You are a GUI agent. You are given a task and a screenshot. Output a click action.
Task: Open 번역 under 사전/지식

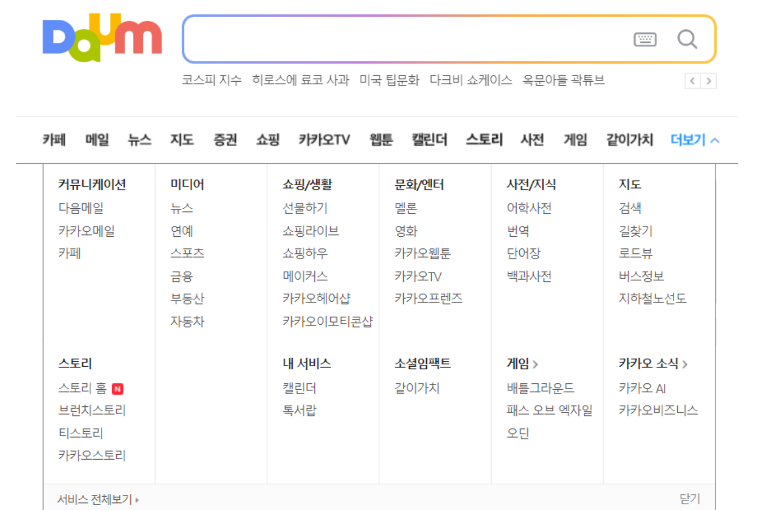click(518, 231)
